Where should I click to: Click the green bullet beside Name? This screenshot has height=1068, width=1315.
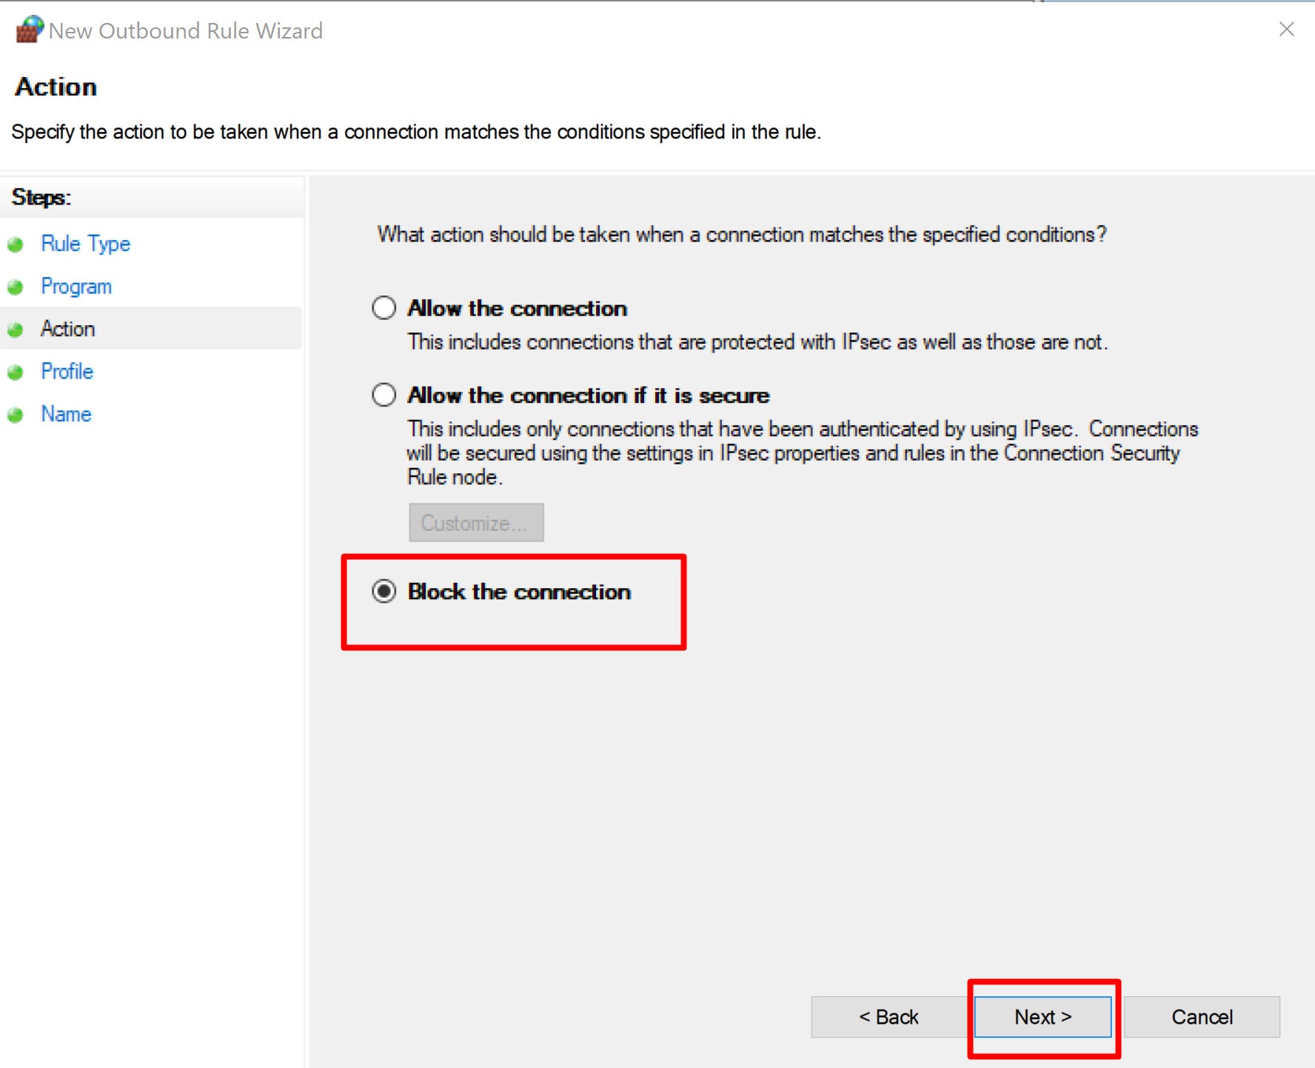click(x=16, y=415)
